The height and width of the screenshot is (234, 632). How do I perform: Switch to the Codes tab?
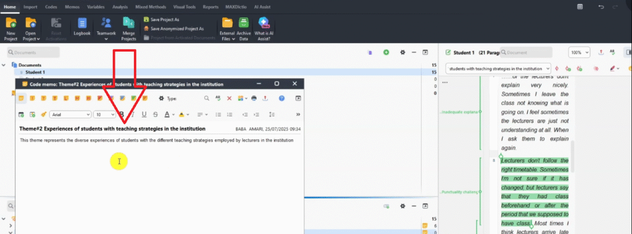(x=51, y=7)
